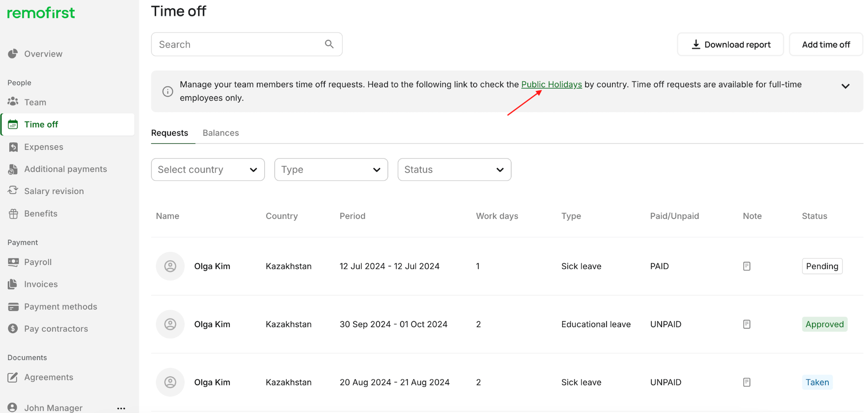Click Olga Kim name in Sick leave PAID row
Viewport: 865px width, 413px height.
212,266
